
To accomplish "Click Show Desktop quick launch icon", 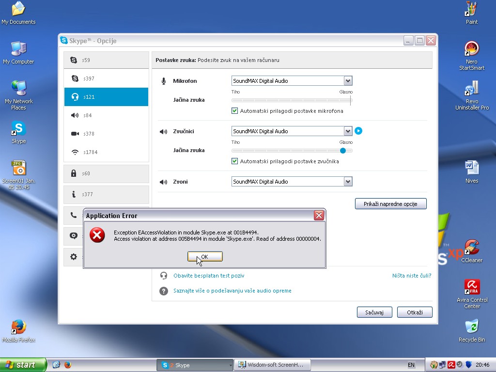I will click(x=56, y=365).
